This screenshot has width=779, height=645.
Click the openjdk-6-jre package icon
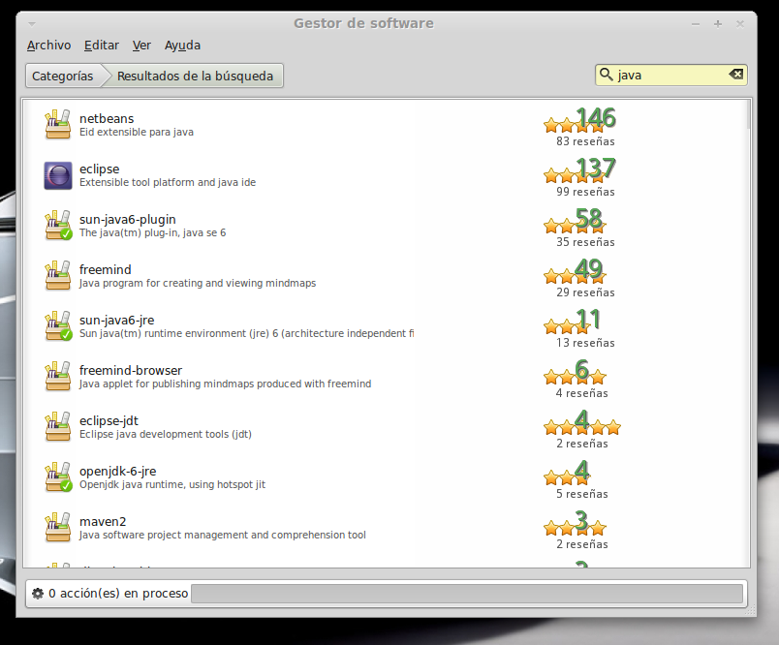point(57,477)
